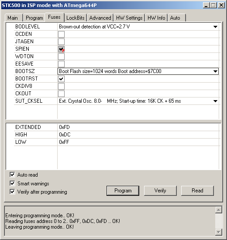
Task: Open the LockBits tab
Action: [76, 18]
